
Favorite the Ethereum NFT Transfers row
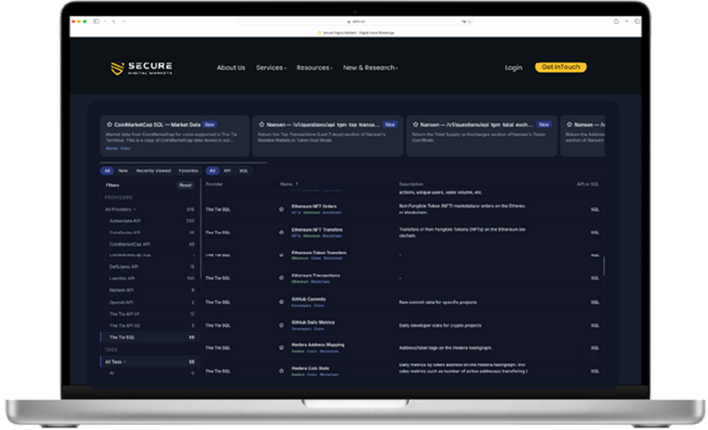[x=281, y=232]
